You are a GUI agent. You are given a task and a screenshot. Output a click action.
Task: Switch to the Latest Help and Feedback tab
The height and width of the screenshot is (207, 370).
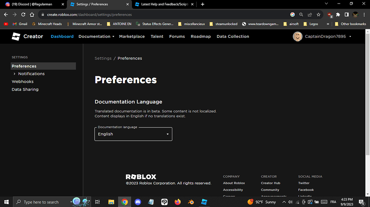coord(163,4)
